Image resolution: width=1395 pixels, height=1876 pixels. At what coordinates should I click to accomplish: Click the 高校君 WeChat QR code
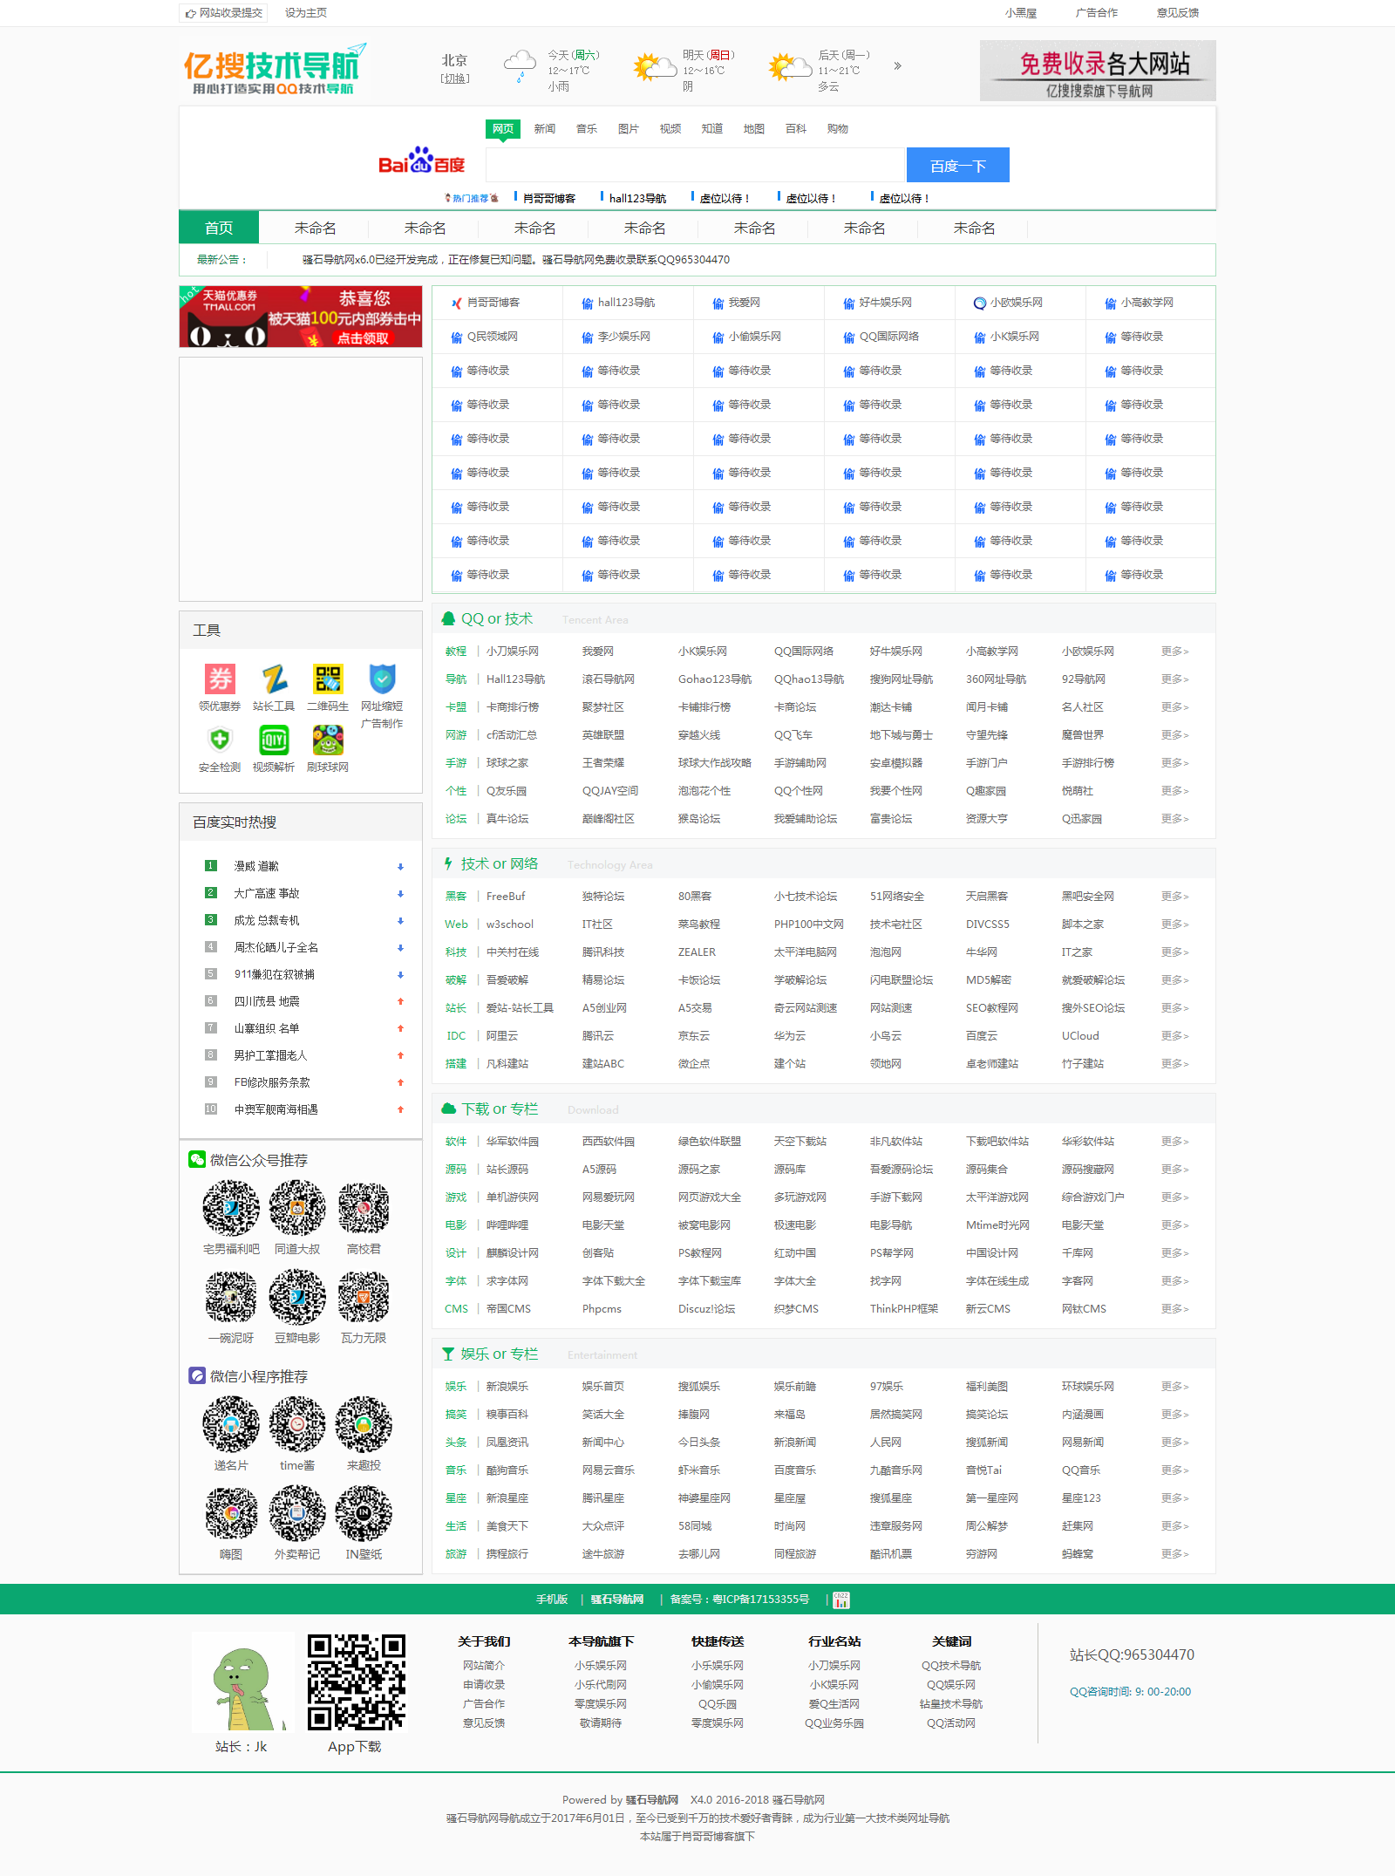[364, 1208]
